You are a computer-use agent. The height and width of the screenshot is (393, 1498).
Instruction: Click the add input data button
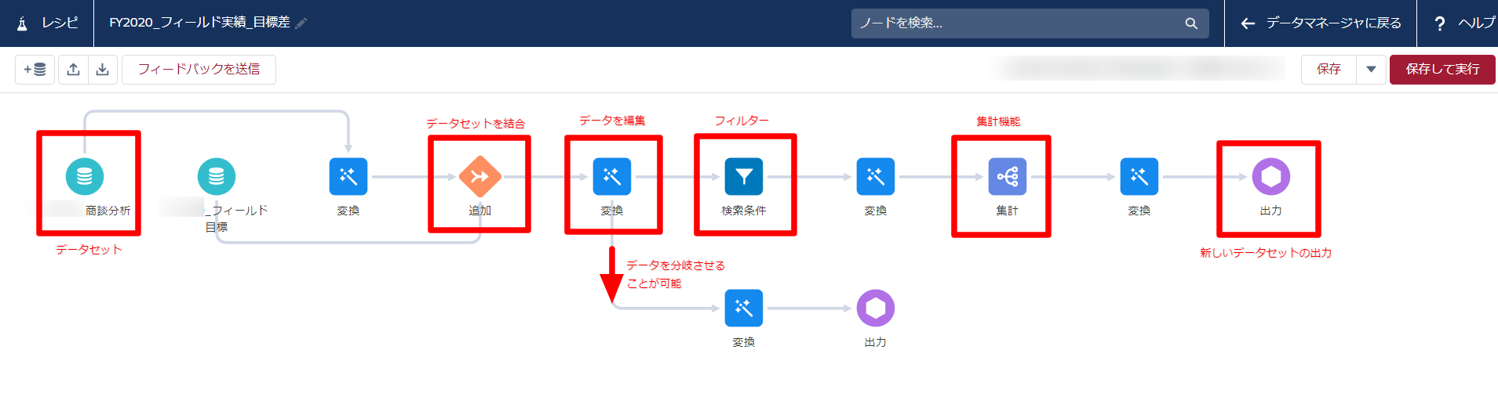(x=35, y=70)
